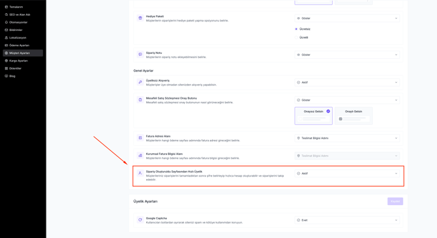Click the Kurumsal Fatura Bilgisi building icon
Image resolution: width=437 pixels, height=238 pixels.
(x=140, y=156)
